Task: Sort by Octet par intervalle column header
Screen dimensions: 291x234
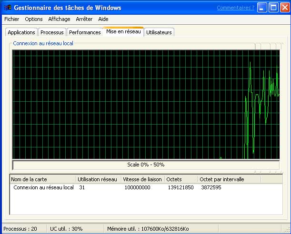Action: click(230, 179)
